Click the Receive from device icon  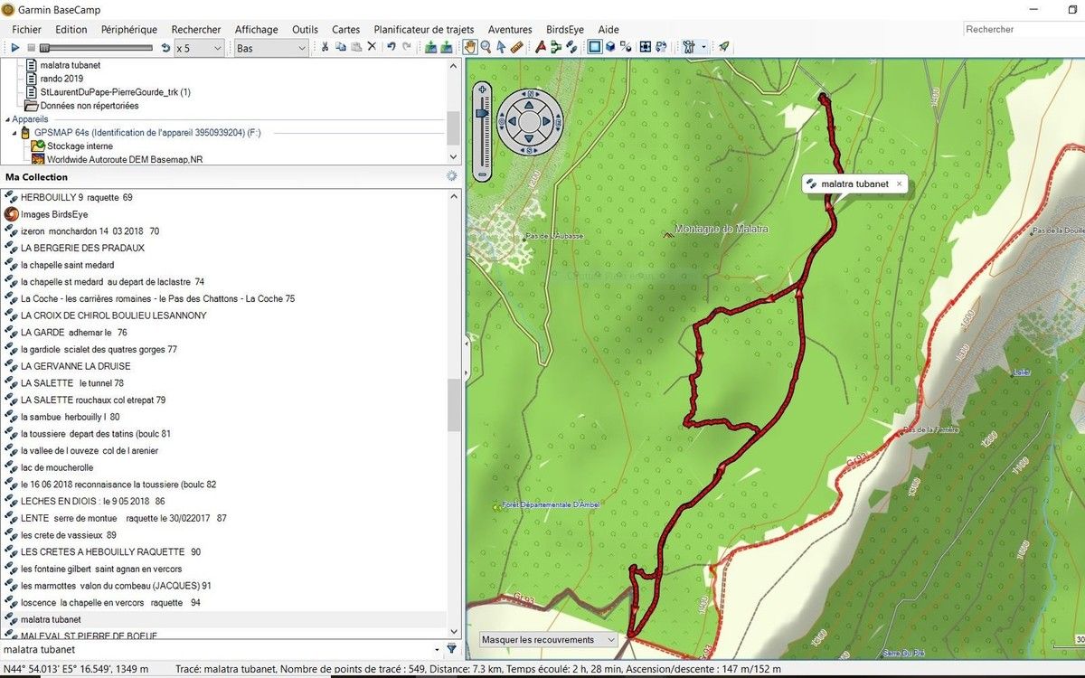447,48
